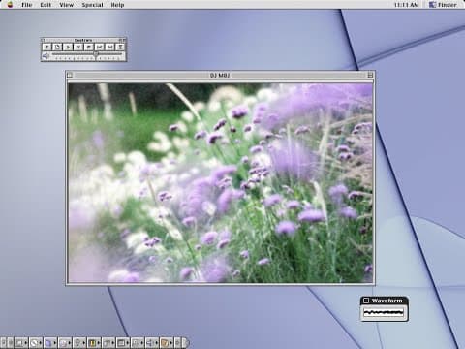Click the speaker icon in Controls palette
This screenshot has height=349, width=465.
46,56
